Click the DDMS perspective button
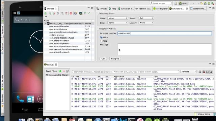 [183, 4]
